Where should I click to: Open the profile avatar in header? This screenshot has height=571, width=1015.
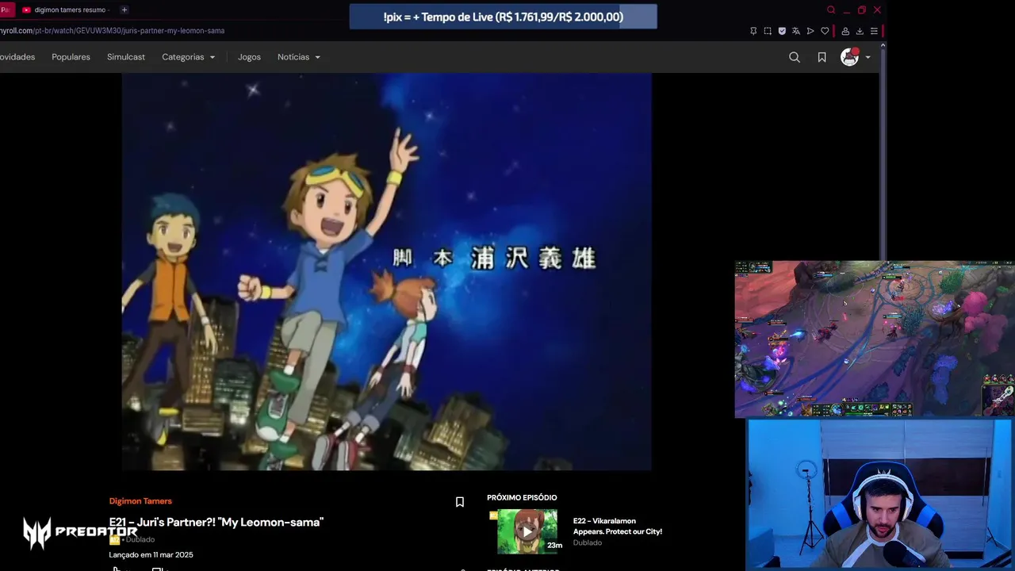tap(849, 56)
